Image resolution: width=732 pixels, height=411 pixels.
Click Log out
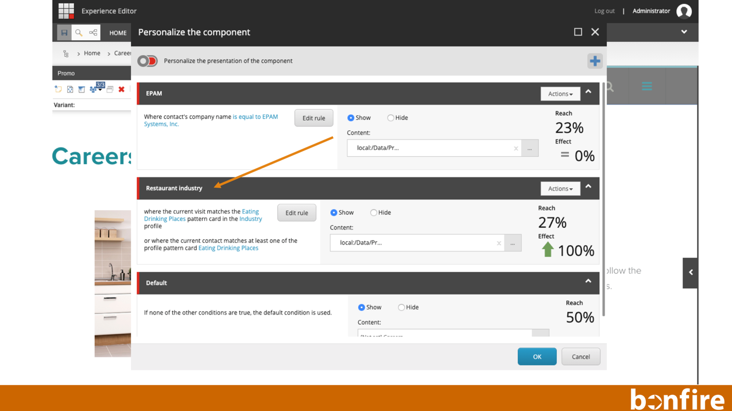click(x=604, y=11)
